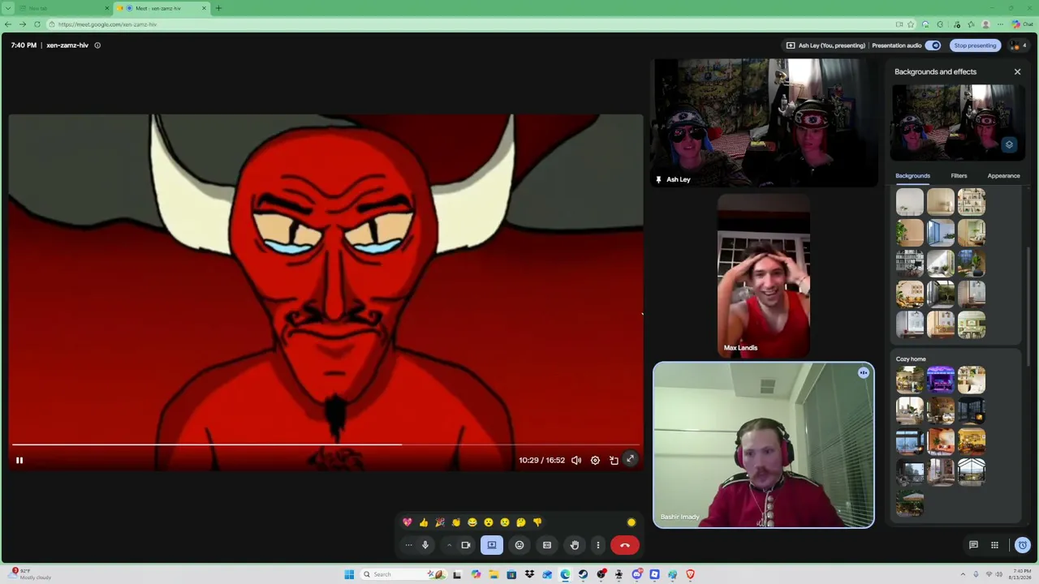The image size is (1039, 584).
Task: Send the clapping hands reaction
Action: [456, 522]
